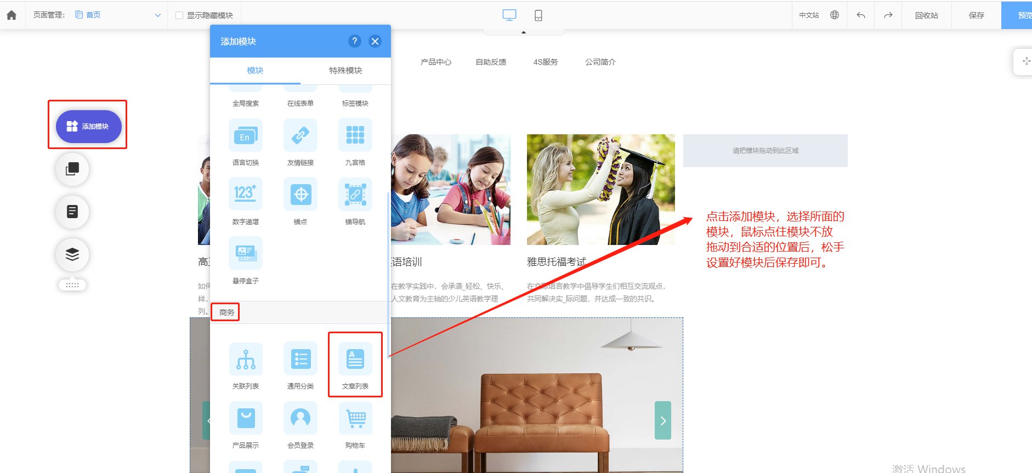Switch to desktop view mode

tap(509, 15)
